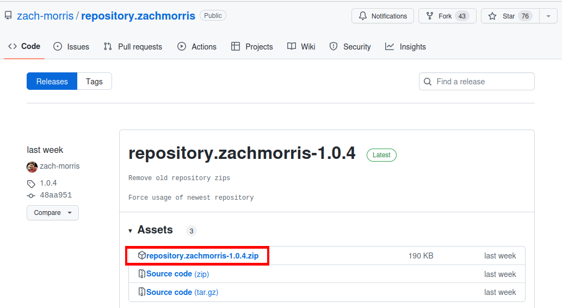The width and height of the screenshot is (562, 308).
Task: Click the file icon for Source code (tar.gz)
Action: coord(142,292)
